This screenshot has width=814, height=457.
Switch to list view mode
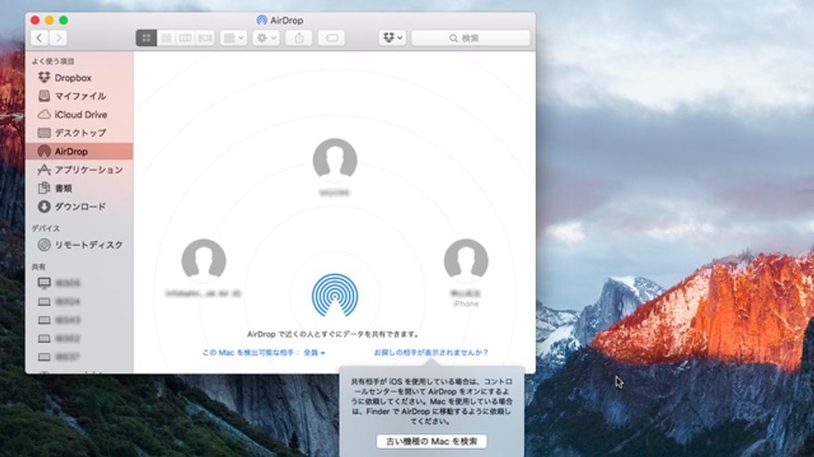click(x=166, y=38)
